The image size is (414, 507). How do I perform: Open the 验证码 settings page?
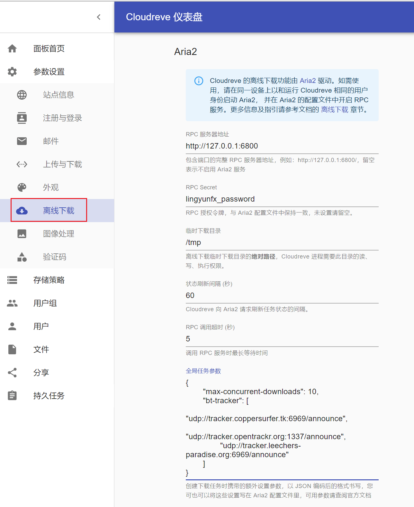click(x=57, y=257)
